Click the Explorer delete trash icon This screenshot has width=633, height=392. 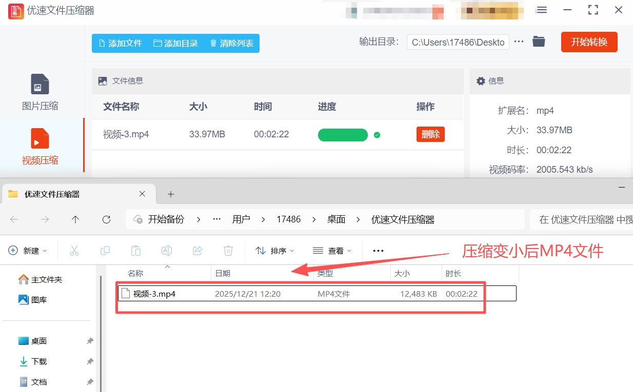(228, 251)
